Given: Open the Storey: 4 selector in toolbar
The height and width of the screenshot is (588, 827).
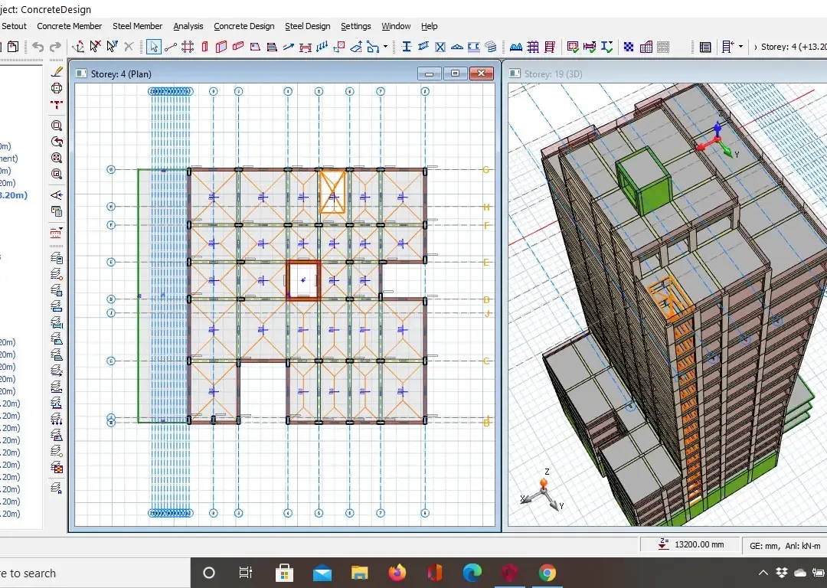Looking at the screenshot, I should pyautogui.click(x=794, y=47).
